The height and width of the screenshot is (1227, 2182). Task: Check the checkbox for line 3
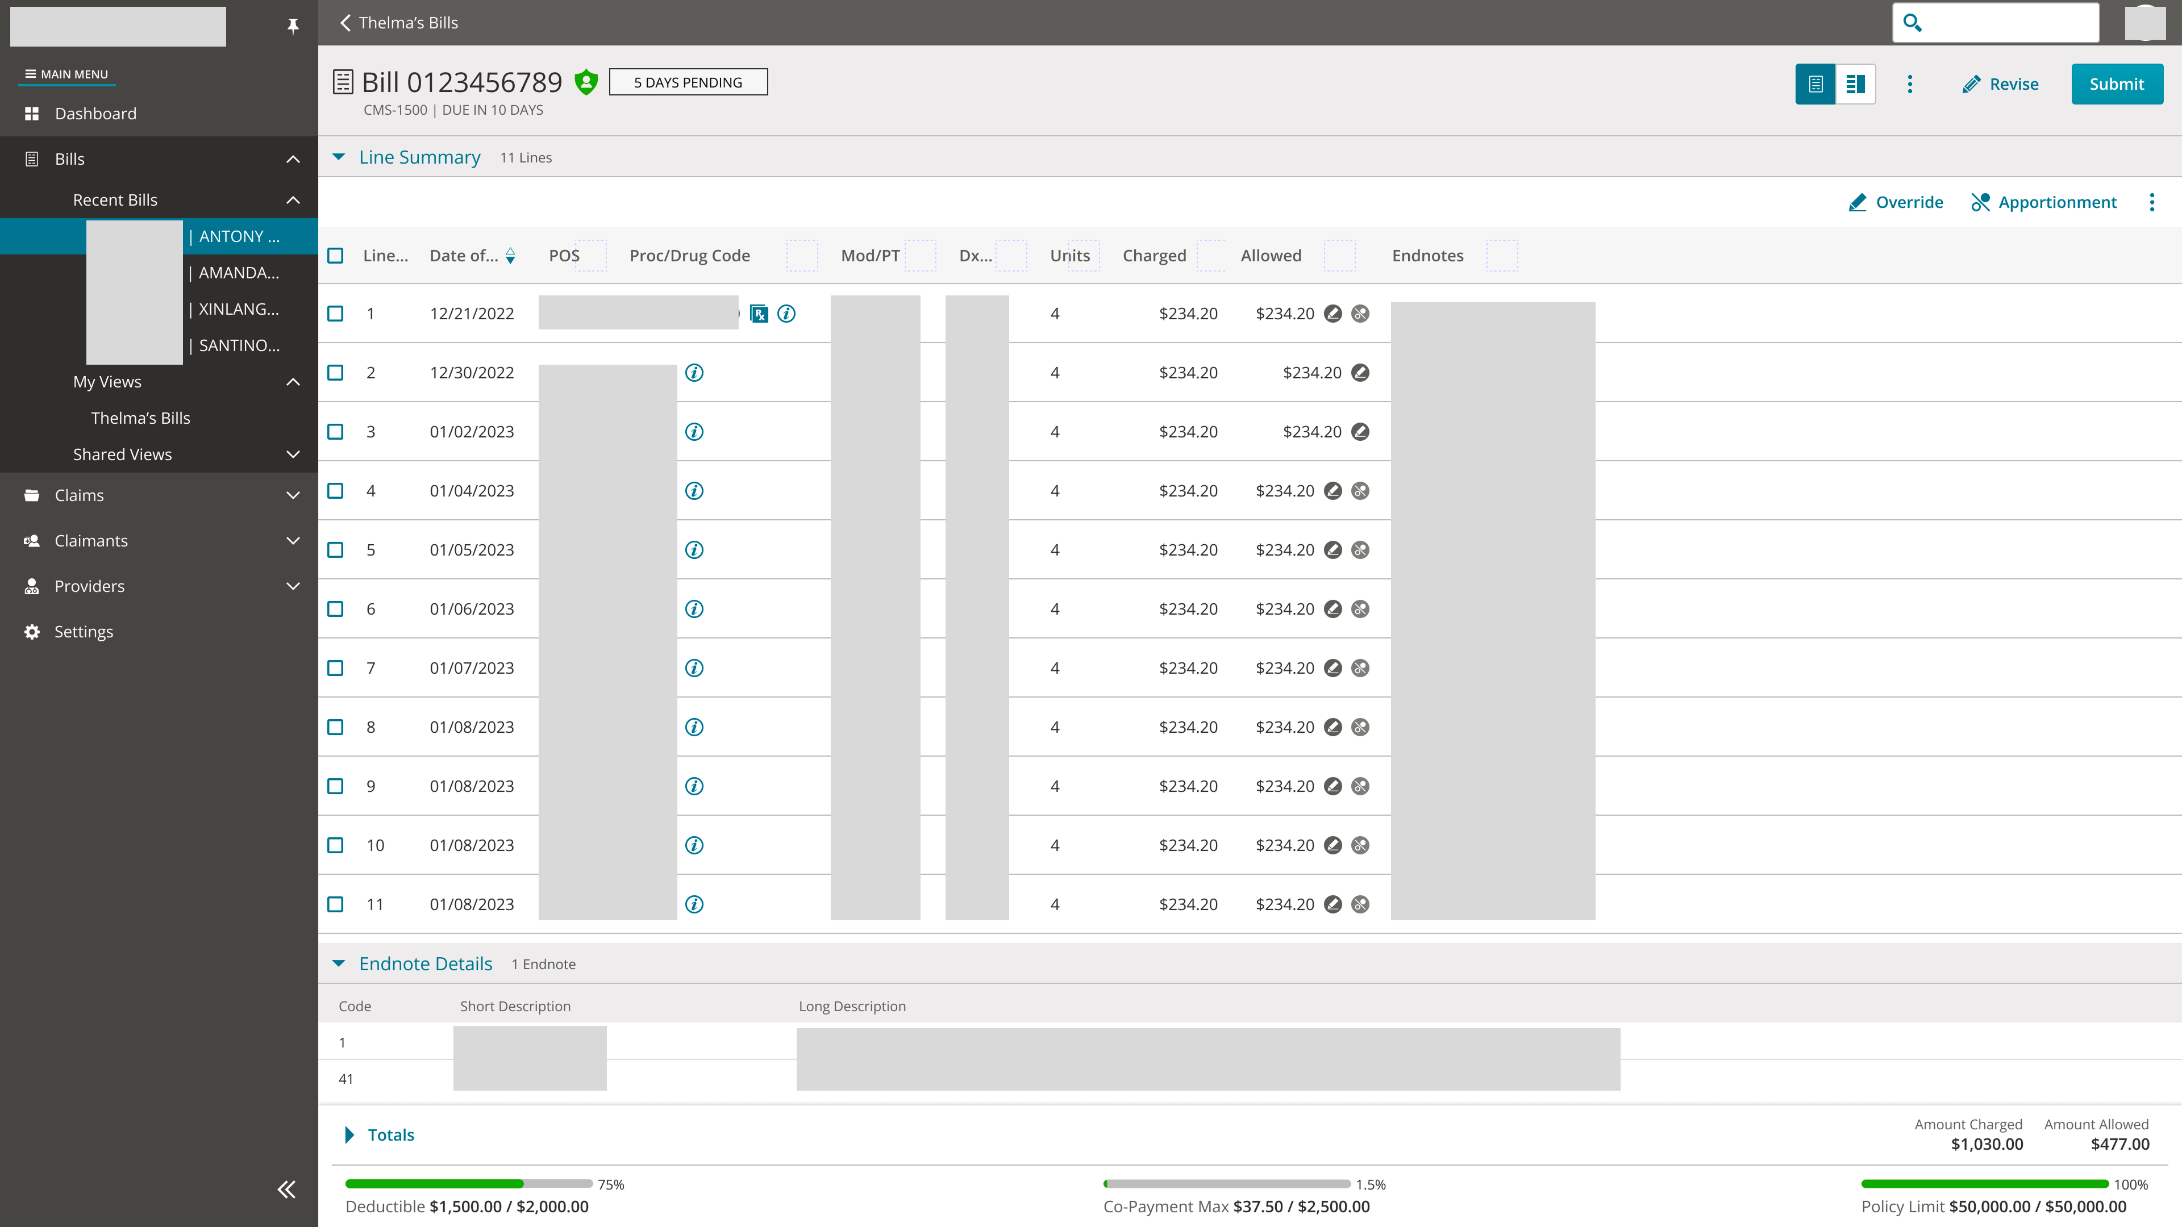[335, 432]
